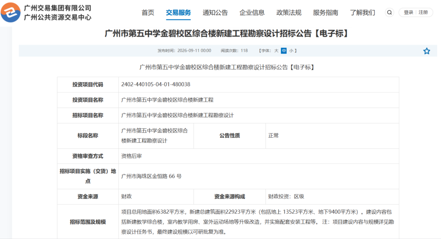Screen dimensions: 441x239
Task: Go to the 首页 menu
Action: coord(148,13)
